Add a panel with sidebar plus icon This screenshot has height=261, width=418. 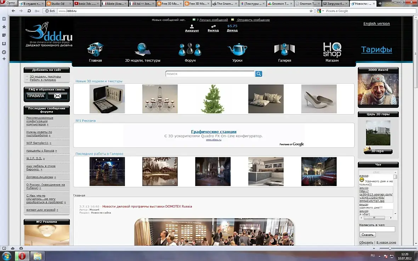pyautogui.click(x=4, y=59)
